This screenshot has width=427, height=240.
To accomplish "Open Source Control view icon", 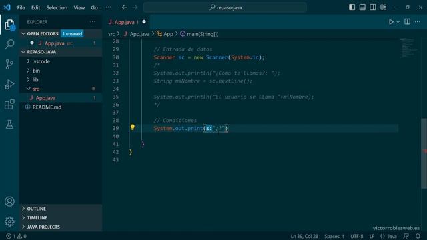I will 9,64.
